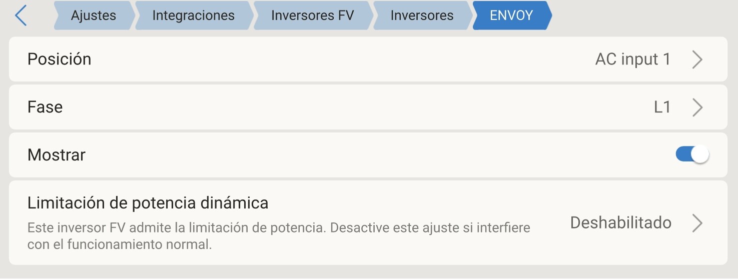Open the Ajustes breadcrumb
The image size is (738, 279).
(x=94, y=15)
